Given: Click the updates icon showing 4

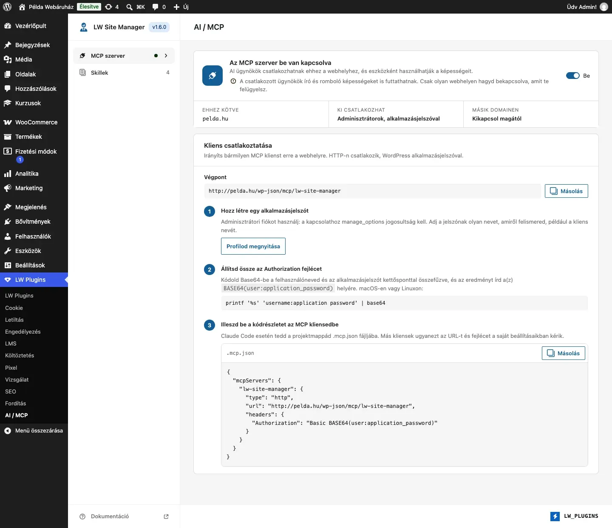Looking at the screenshot, I should click(x=109, y=7).
